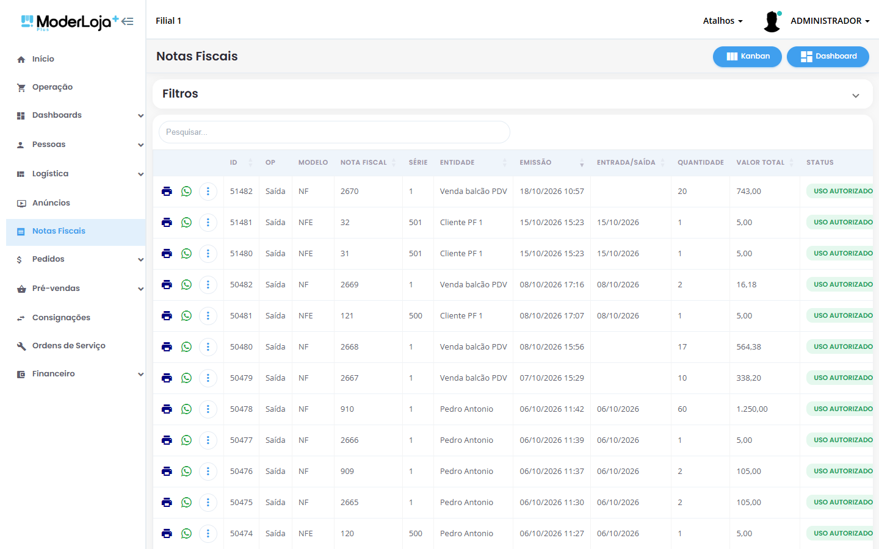
Task: Click the Pesquisar search field
Action: pos(335,132)
